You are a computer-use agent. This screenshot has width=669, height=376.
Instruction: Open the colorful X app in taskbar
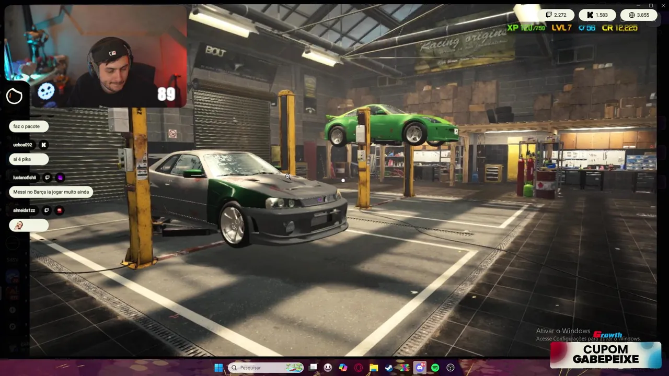pyautogui.click(x=404, y=368)
